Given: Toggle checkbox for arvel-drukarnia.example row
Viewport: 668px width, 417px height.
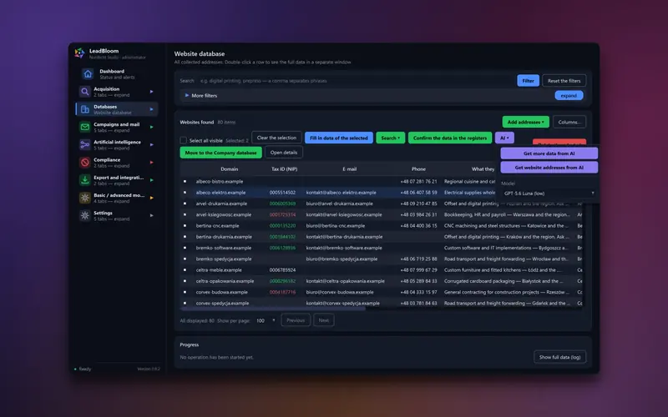Looking at the screenshot, I should [185, 203].
